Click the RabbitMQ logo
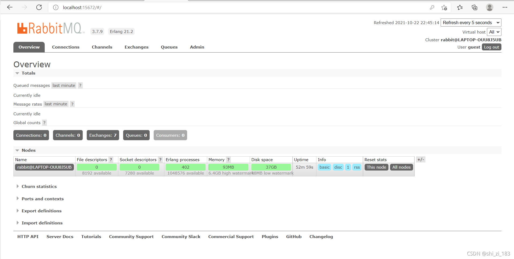This screenshot has height=259, width=514. pyautogui.click(x=51, y=28)
